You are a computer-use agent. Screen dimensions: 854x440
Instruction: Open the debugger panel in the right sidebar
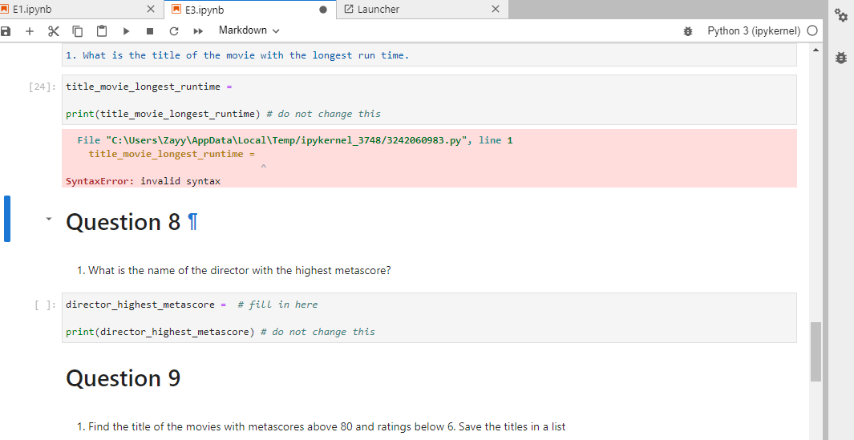pyautogui.click(x=841, y=56)
